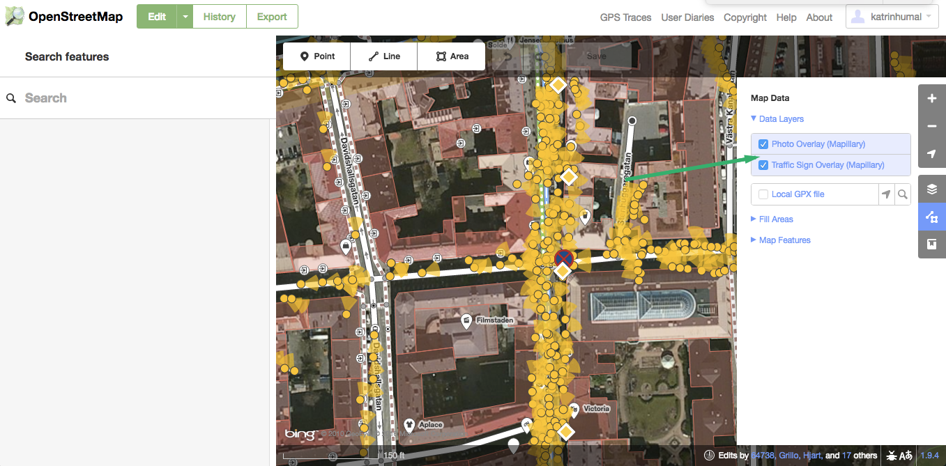Switch to the History tab

(x=219, y=16)
